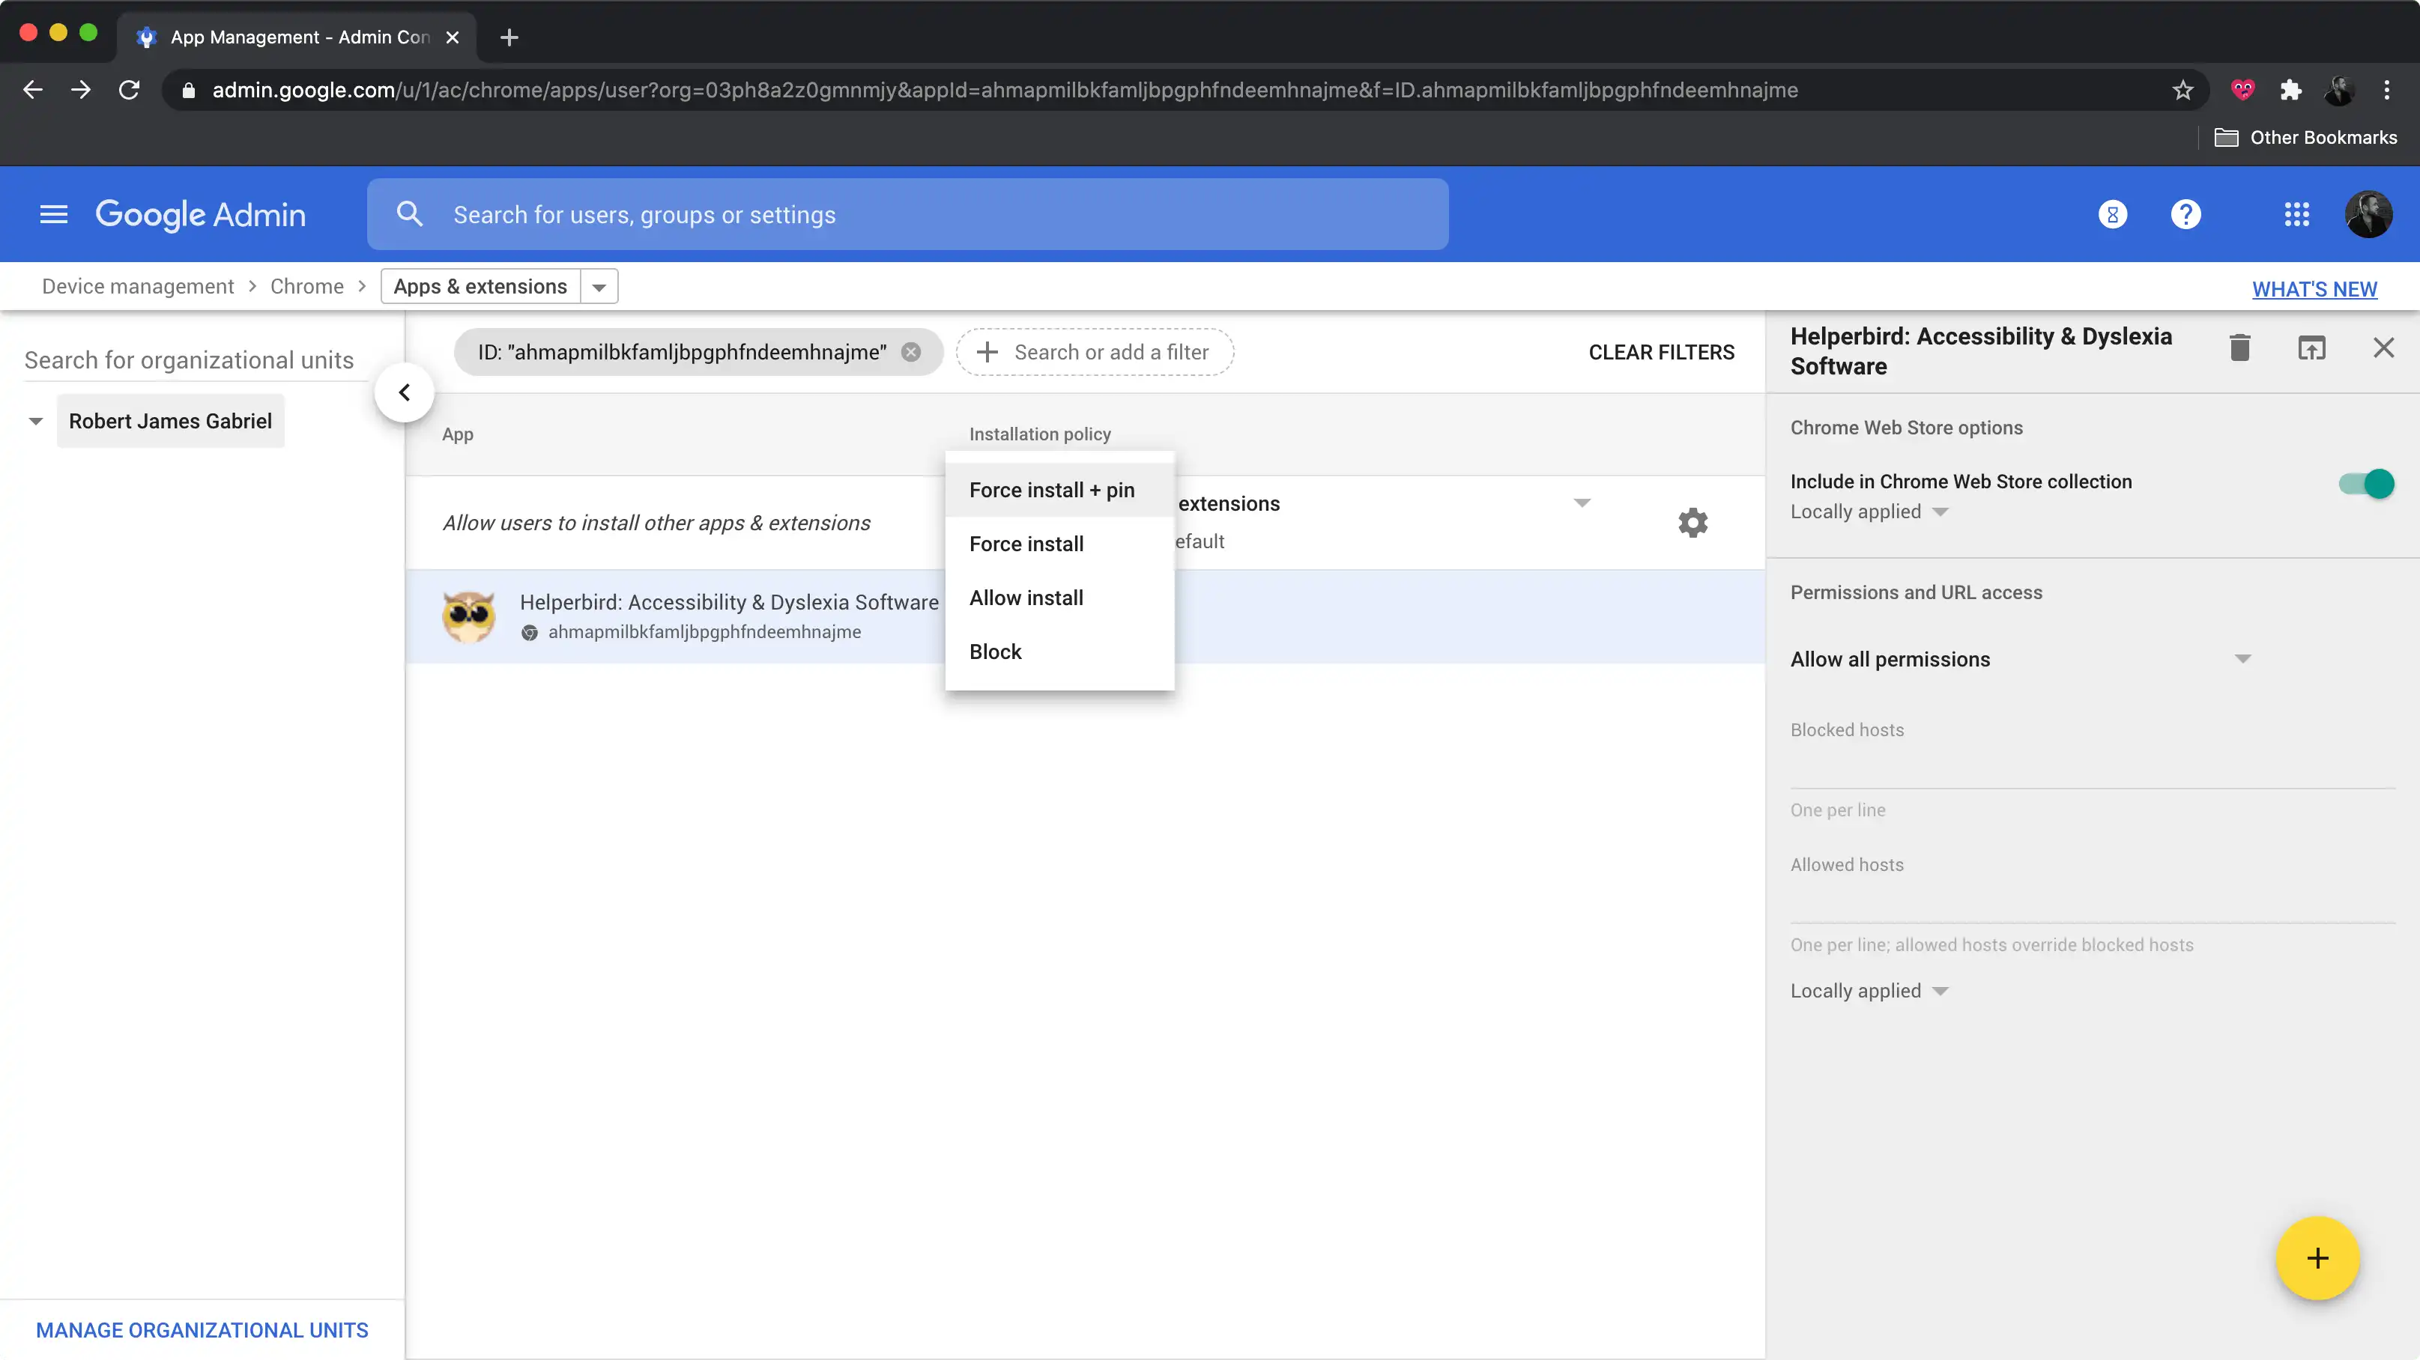Viewport: 2420px width, 1360px height.
Task: Open installation policy dropdown arrow for other apps
Action: [x=1582, y=503]
